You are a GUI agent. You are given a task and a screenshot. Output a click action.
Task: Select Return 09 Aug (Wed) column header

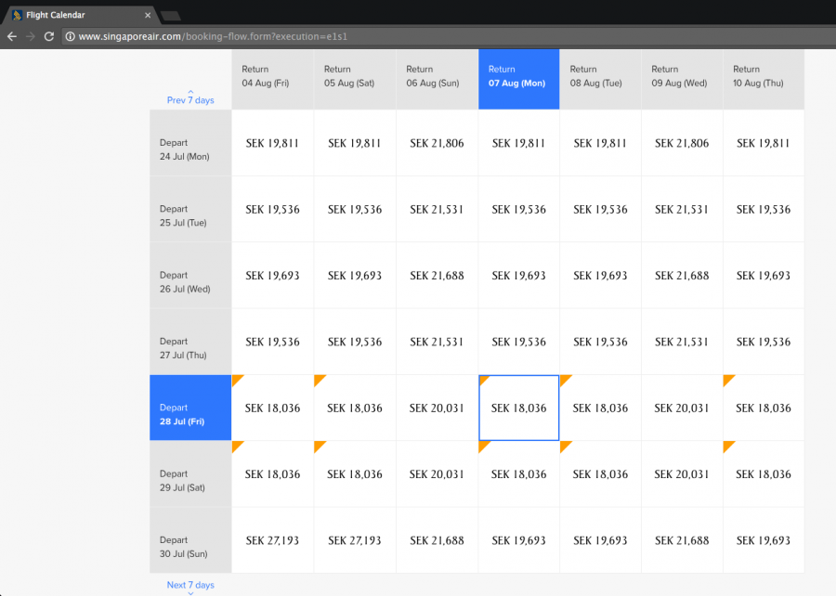682,79
